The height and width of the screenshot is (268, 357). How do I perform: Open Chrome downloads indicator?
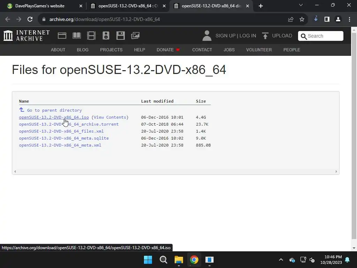point(316,19)
